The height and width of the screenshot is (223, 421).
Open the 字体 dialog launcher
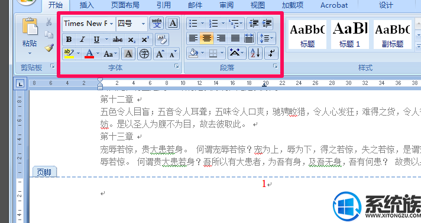tap(176, 66)
